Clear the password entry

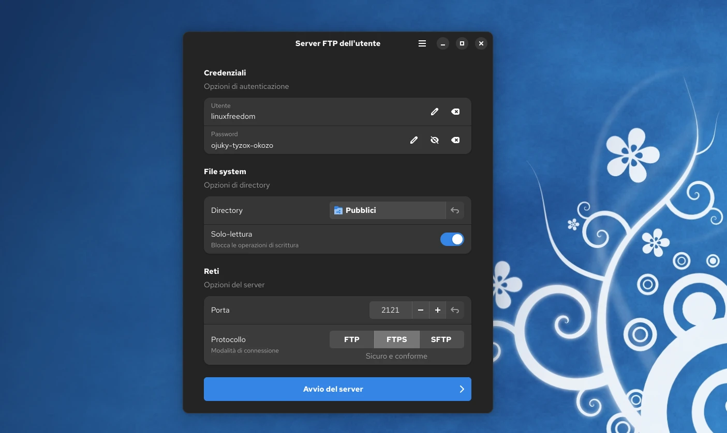[455, 140]
